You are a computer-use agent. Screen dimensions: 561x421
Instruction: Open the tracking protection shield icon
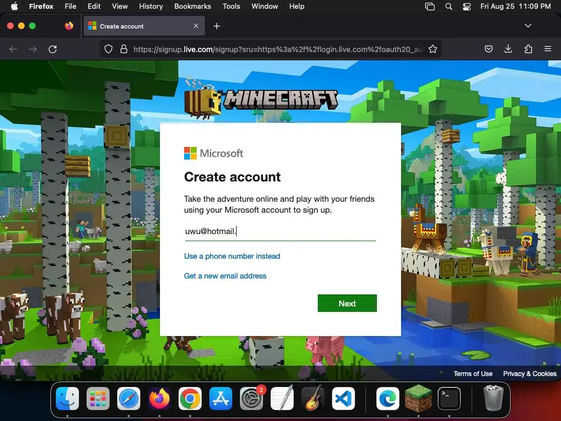click(108, 49)
